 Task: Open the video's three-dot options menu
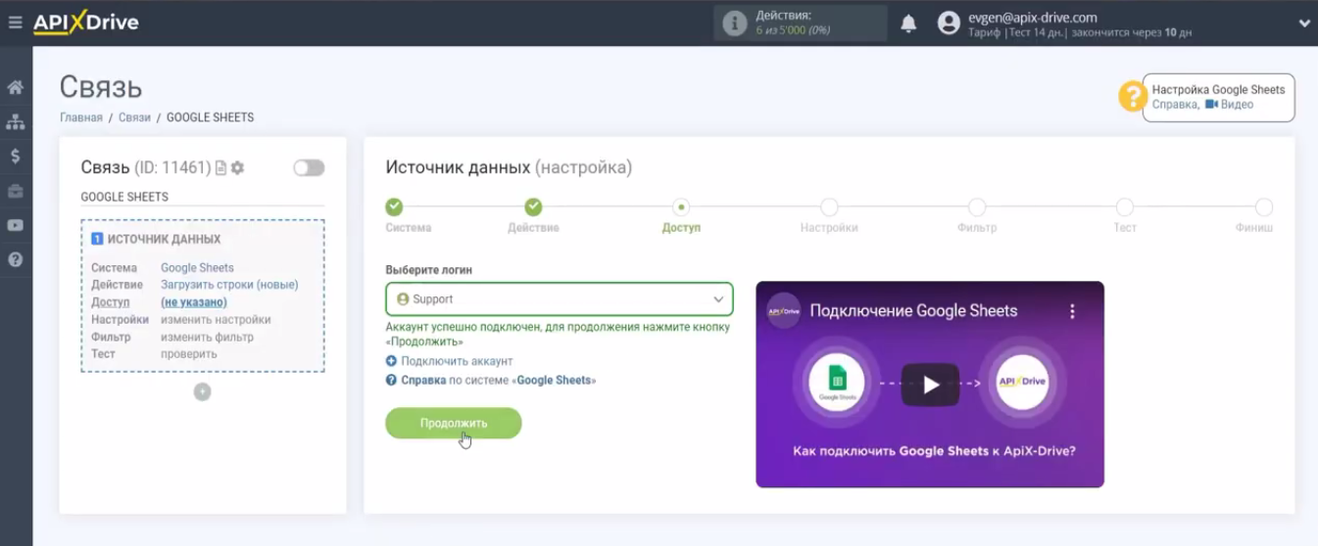[1072, 311]
